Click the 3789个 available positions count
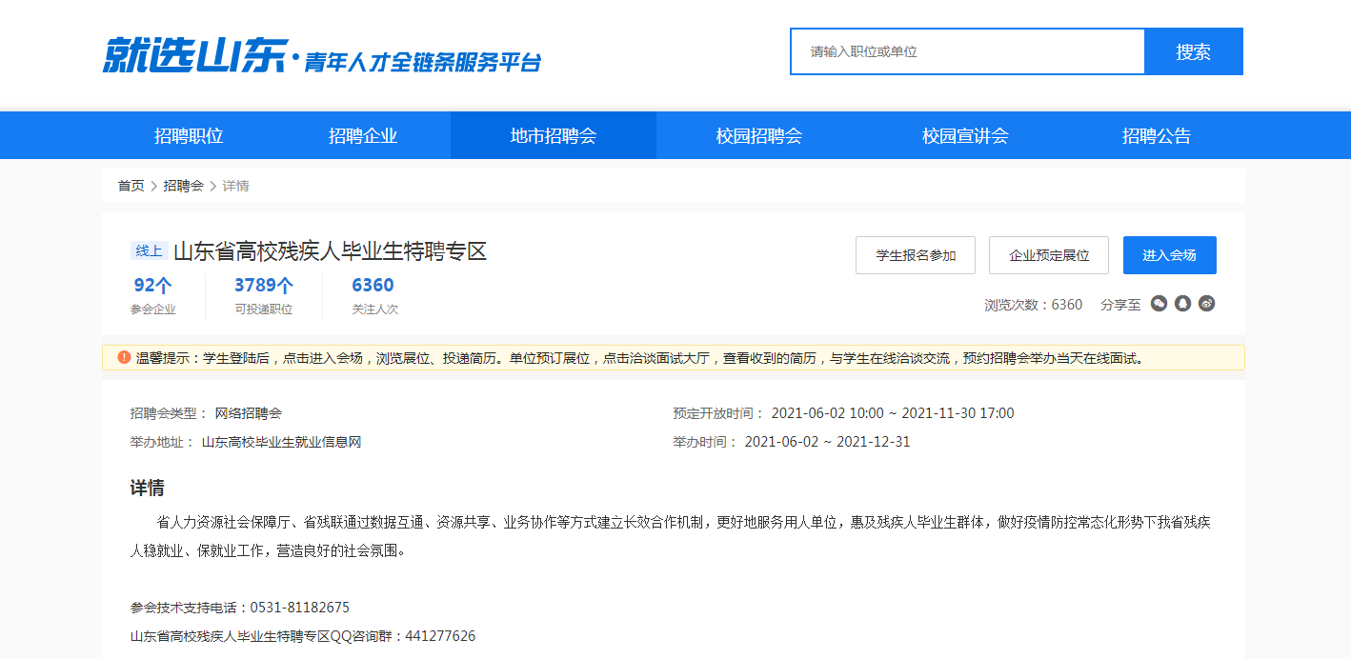This screenshot has width=1351, height=659. 264,286
